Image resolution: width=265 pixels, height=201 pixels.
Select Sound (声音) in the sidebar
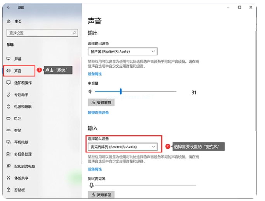(18, 71)
